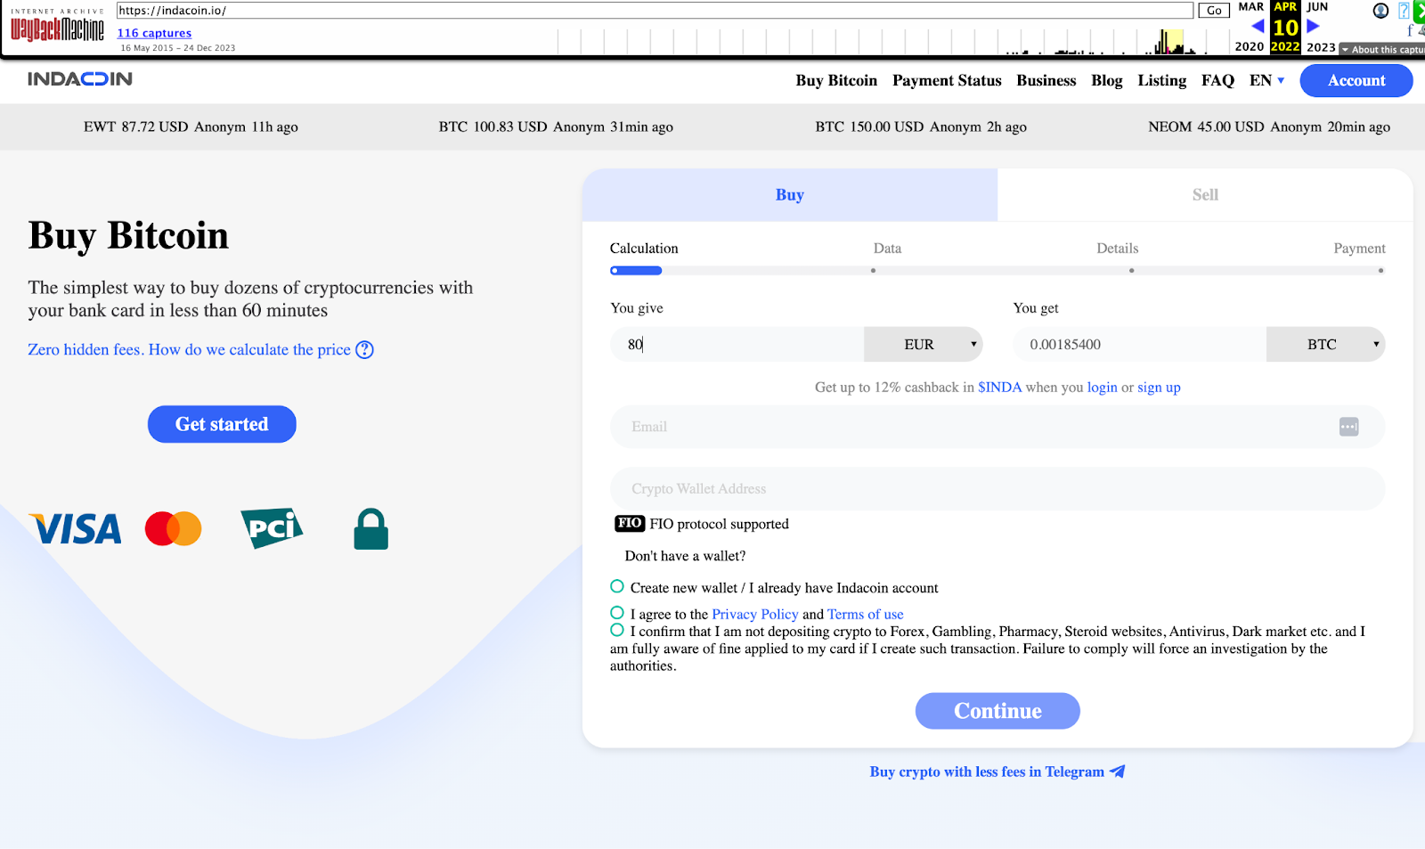This screenshot has height=849, width=1425.
Task: Expand About this capture panel
Action: [x=1382, y=49]
